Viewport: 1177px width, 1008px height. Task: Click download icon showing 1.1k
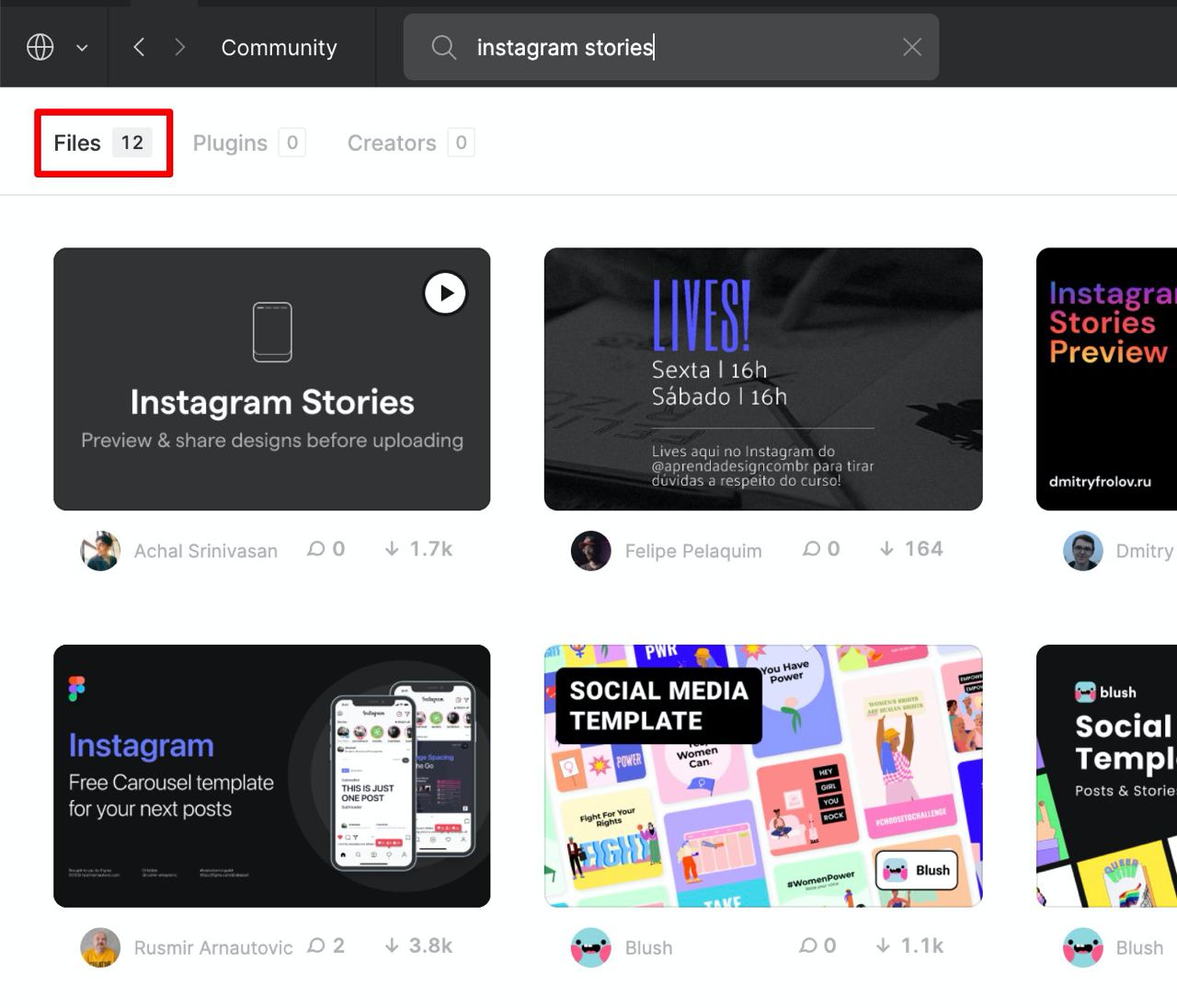pyautogui.click(x=883, y=945)
